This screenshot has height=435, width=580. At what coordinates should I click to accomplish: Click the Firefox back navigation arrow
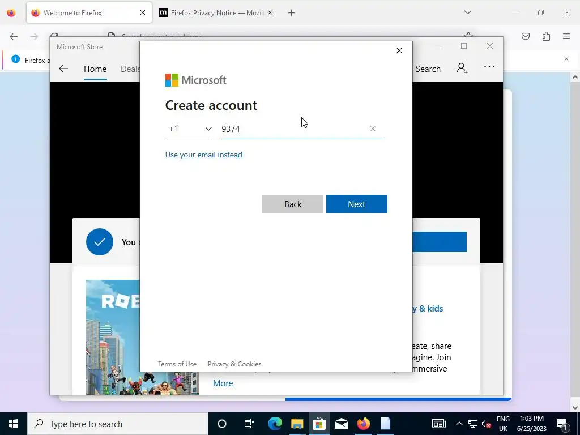pyautogui.click(x=14, y=36)
